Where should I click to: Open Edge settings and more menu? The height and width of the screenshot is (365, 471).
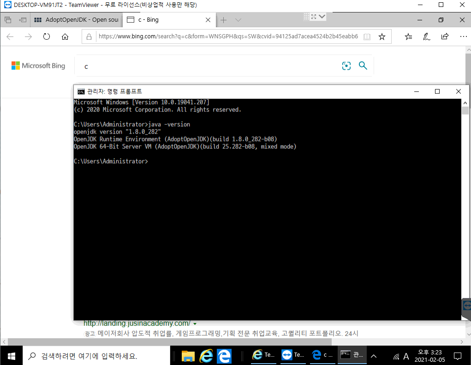coord(464,36)
